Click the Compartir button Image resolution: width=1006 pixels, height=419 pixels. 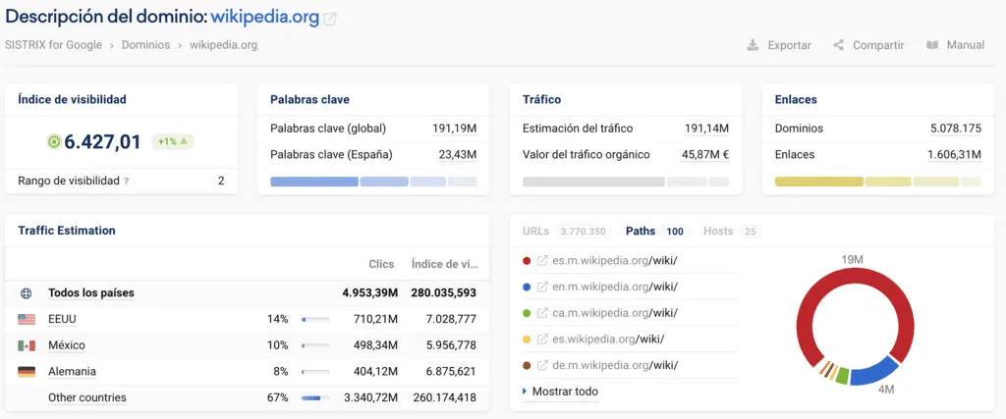pos(868,45)
